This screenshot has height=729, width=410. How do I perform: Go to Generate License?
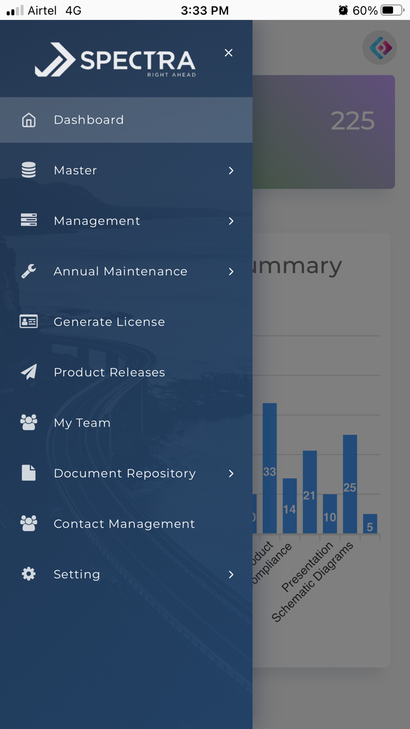point(126,322)
